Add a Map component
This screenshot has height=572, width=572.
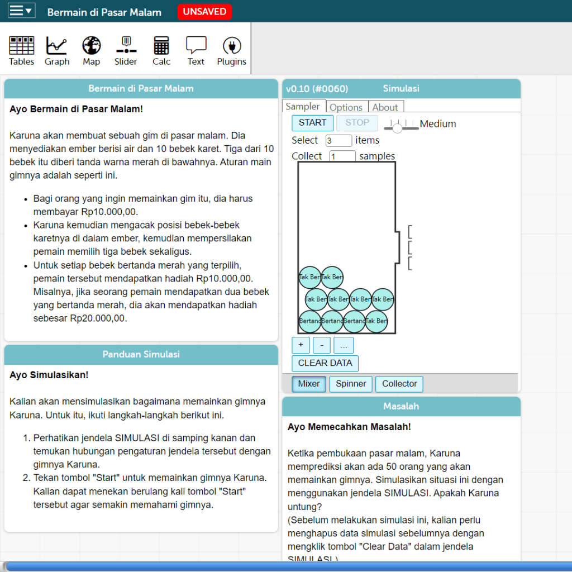[x=92, y=51]
